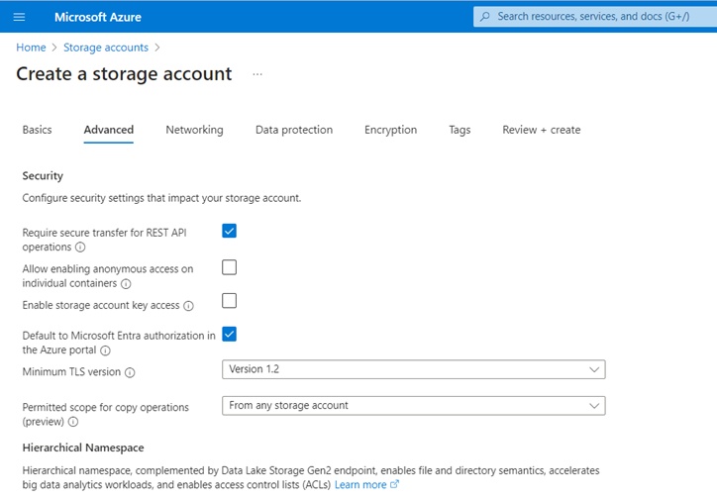Click external link icon after Learn more
717x499 pixels.
pyautogui.click(x=394, y=484)
